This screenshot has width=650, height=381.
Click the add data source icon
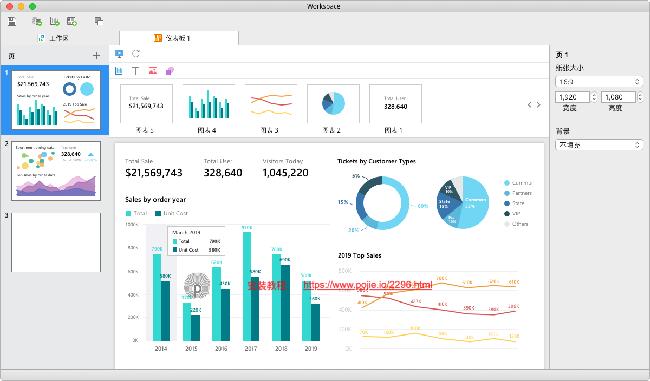[37, 22]
